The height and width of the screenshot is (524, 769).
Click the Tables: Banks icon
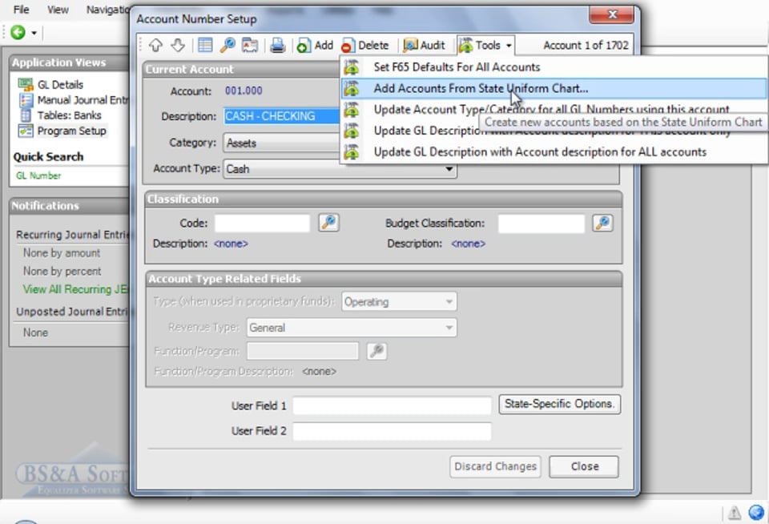coord(26,115)
